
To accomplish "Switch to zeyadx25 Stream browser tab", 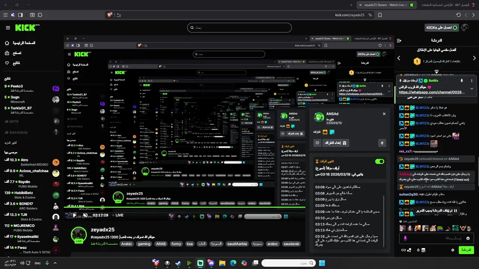I will pyautogui.click(x=387, y=5).
